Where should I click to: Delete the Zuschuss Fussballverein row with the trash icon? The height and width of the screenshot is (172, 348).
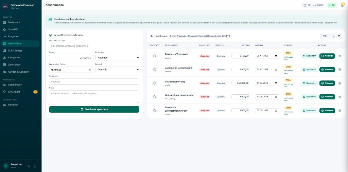click(x=340, y=70)
